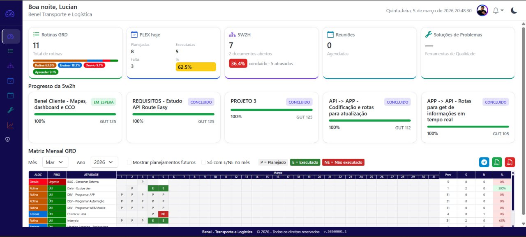The width and height of the screenshot is (526, 237).
Task: Switch to dark mode with moon icon
Action: click(x=514, y=11)
